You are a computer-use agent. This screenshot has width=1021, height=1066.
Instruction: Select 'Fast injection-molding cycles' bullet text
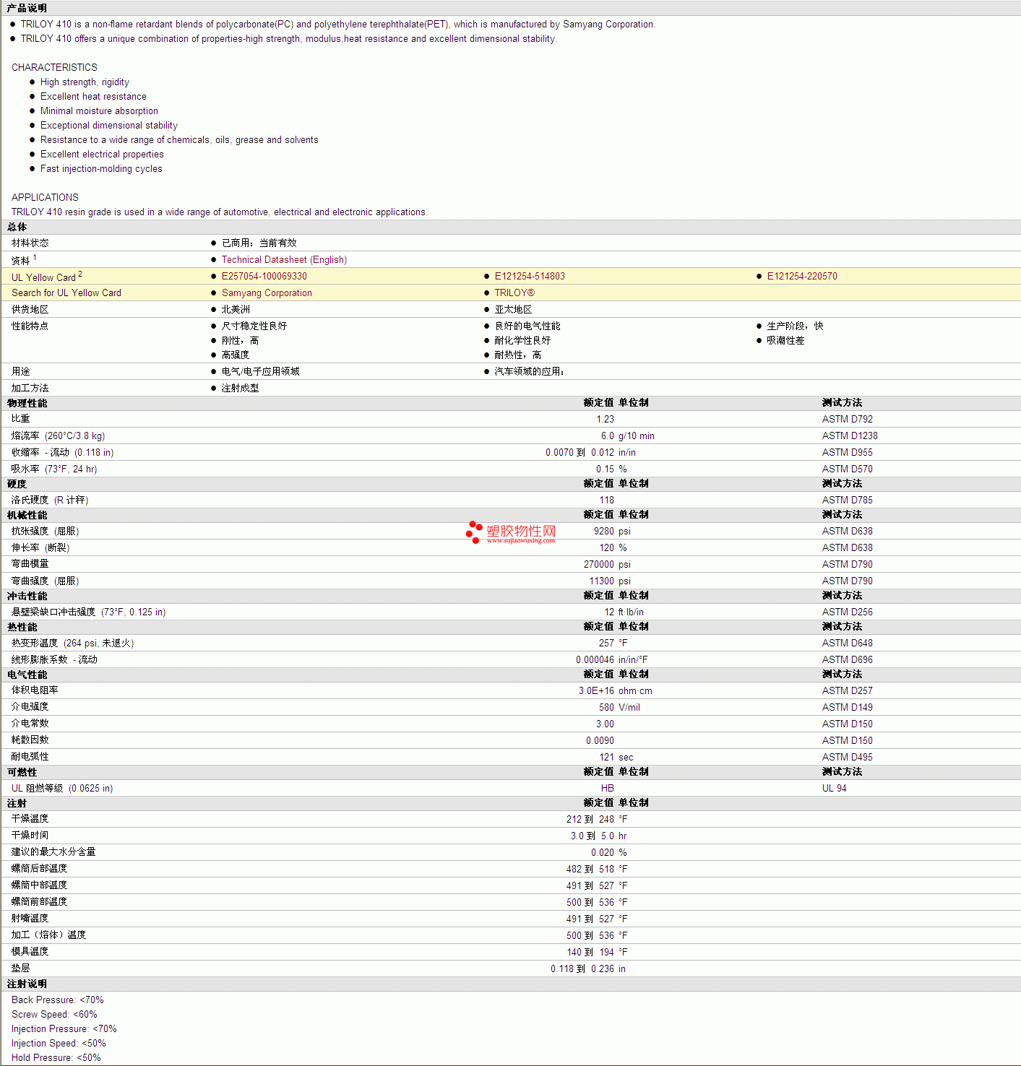point(101,169)
